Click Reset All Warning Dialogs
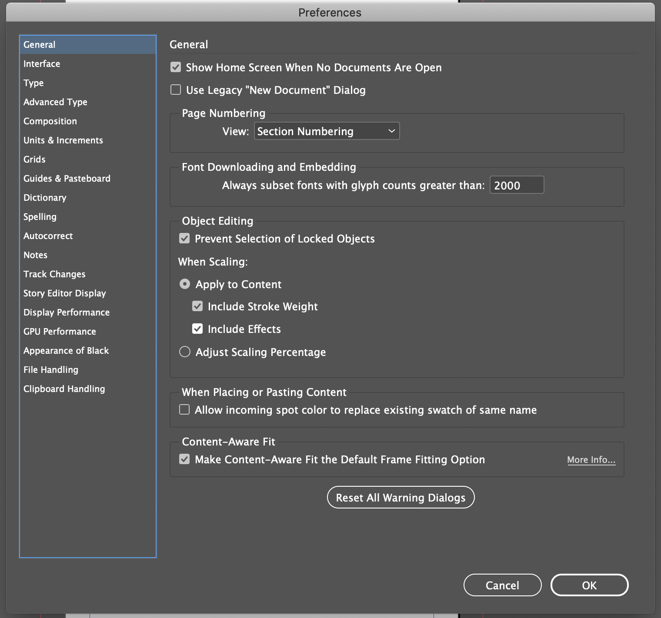The image size is (661, 618). tap(400, 497)
